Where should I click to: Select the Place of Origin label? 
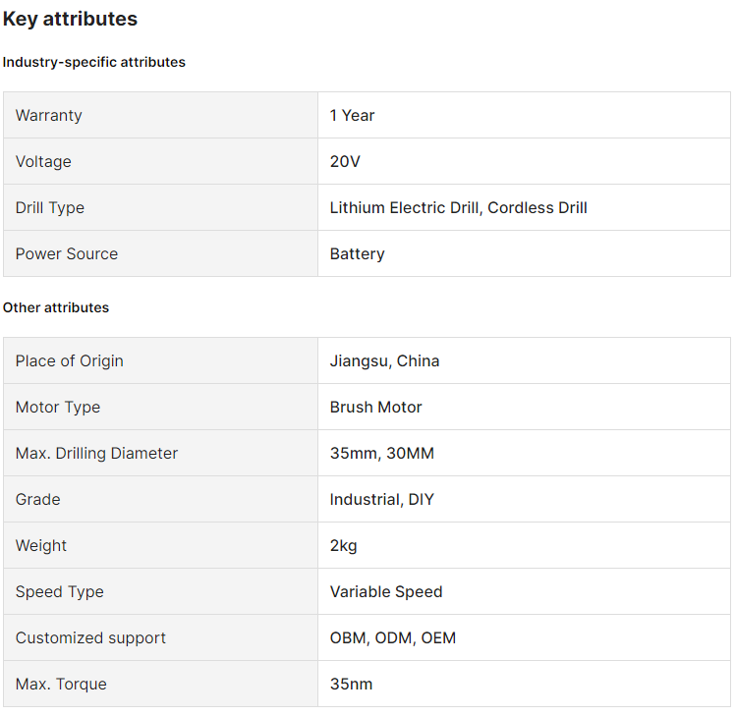click(70, 360)
